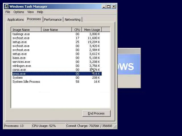
Task: Click the Windows setup banner behind Task Manager
Action: [129, 64]
